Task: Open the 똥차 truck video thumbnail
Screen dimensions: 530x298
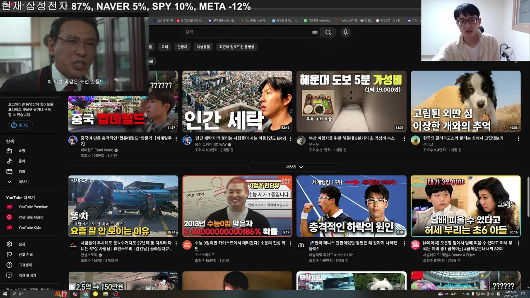Action: click(123, 206)
